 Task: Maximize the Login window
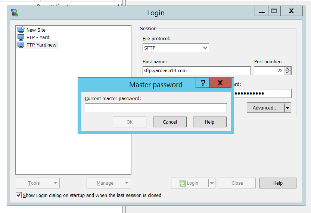pyautogui.click(x=274, y=11)
